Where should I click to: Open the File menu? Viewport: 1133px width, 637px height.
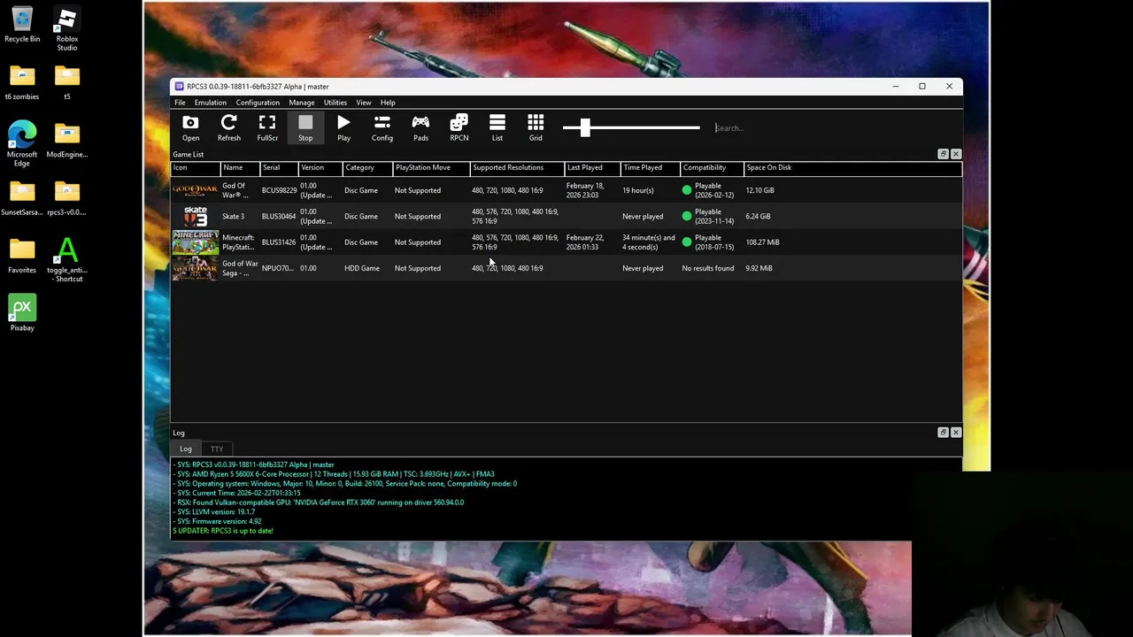[180, 103]
